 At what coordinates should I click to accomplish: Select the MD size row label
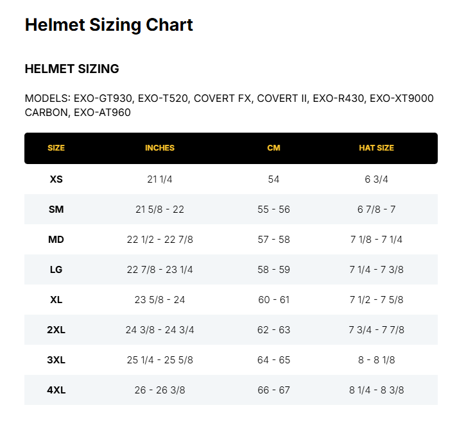tap(56, 240)
